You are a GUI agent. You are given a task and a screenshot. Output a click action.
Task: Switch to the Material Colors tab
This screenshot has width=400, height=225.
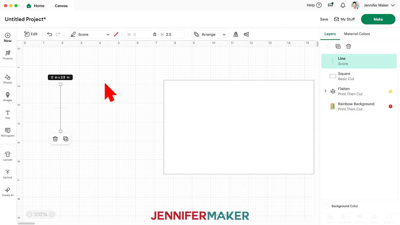click(357, 34)
